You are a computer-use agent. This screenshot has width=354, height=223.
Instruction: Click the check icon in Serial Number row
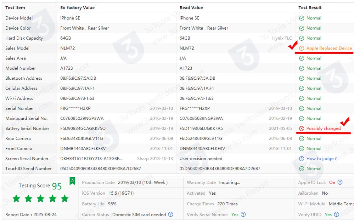pos(301,108)
